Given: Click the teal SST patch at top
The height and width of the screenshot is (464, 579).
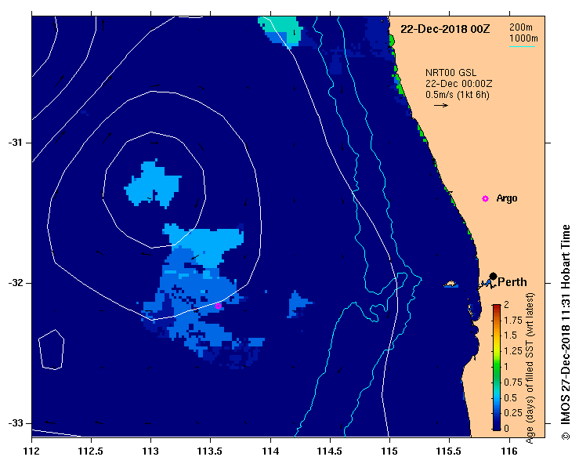Looking at the screenshot, I should point(282,31).
